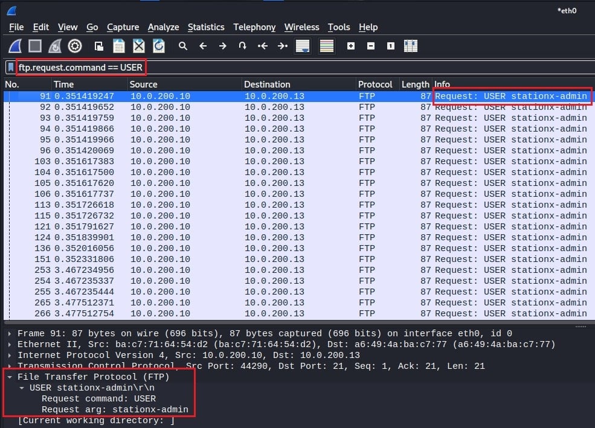Open the Go menu
The height and width of the screenshot is (428, 595).
[x=92, y=27]
